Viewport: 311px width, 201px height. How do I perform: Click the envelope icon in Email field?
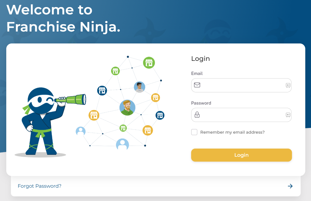pos(197,85)
